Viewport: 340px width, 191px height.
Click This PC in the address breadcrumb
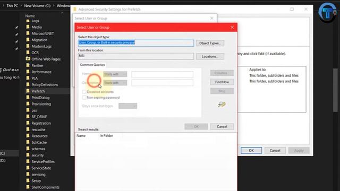[12, 6]
